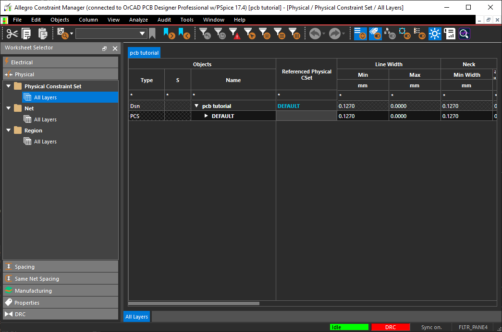Click the Paste clipboard icon
The width and height of the screenshot is (502, 332).
pos(43,34)
